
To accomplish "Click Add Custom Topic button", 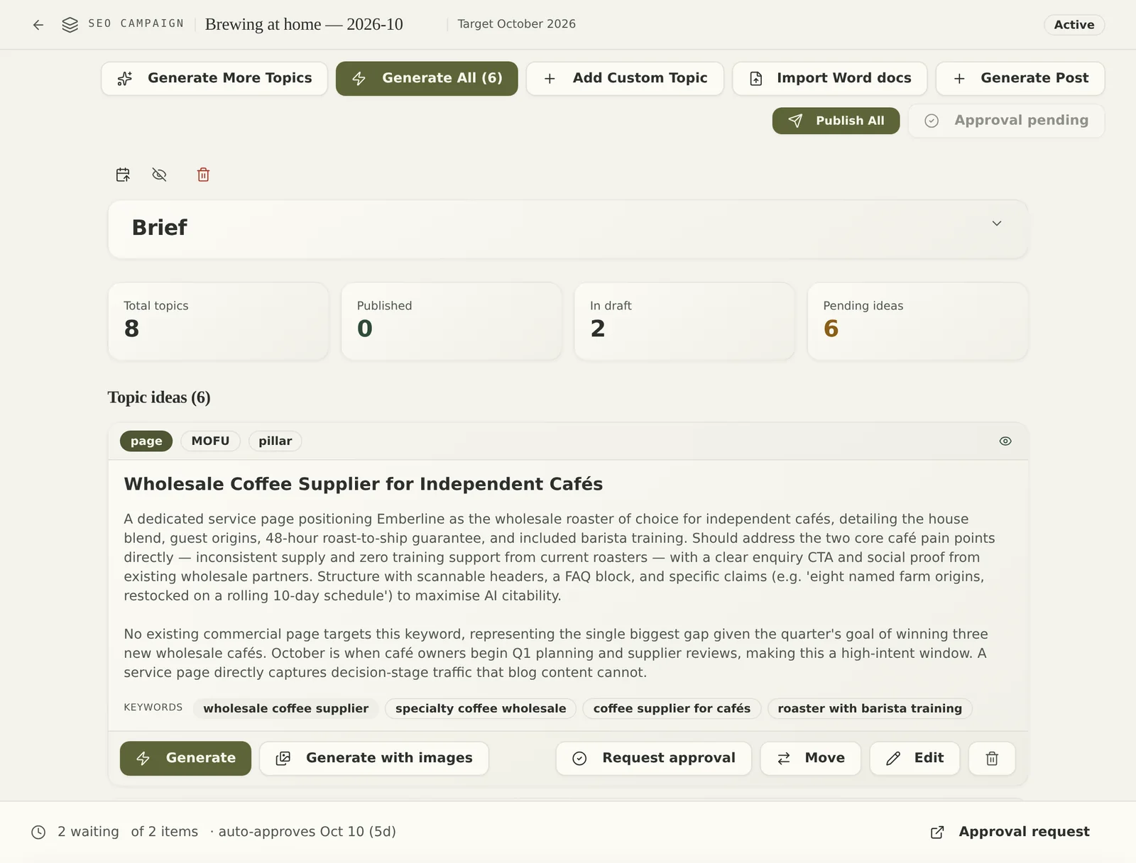I will pyautogui.click(x=625, y=78).
